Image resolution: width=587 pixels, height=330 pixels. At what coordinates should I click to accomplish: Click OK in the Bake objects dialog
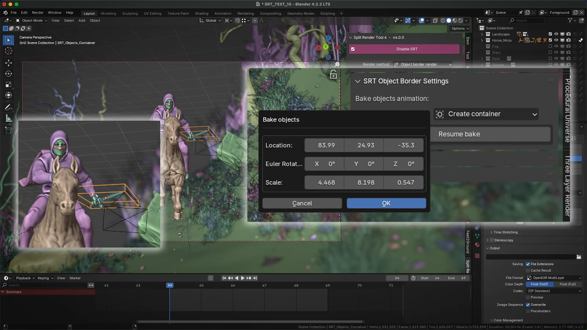pyautogui.click(x=386, y=203)
